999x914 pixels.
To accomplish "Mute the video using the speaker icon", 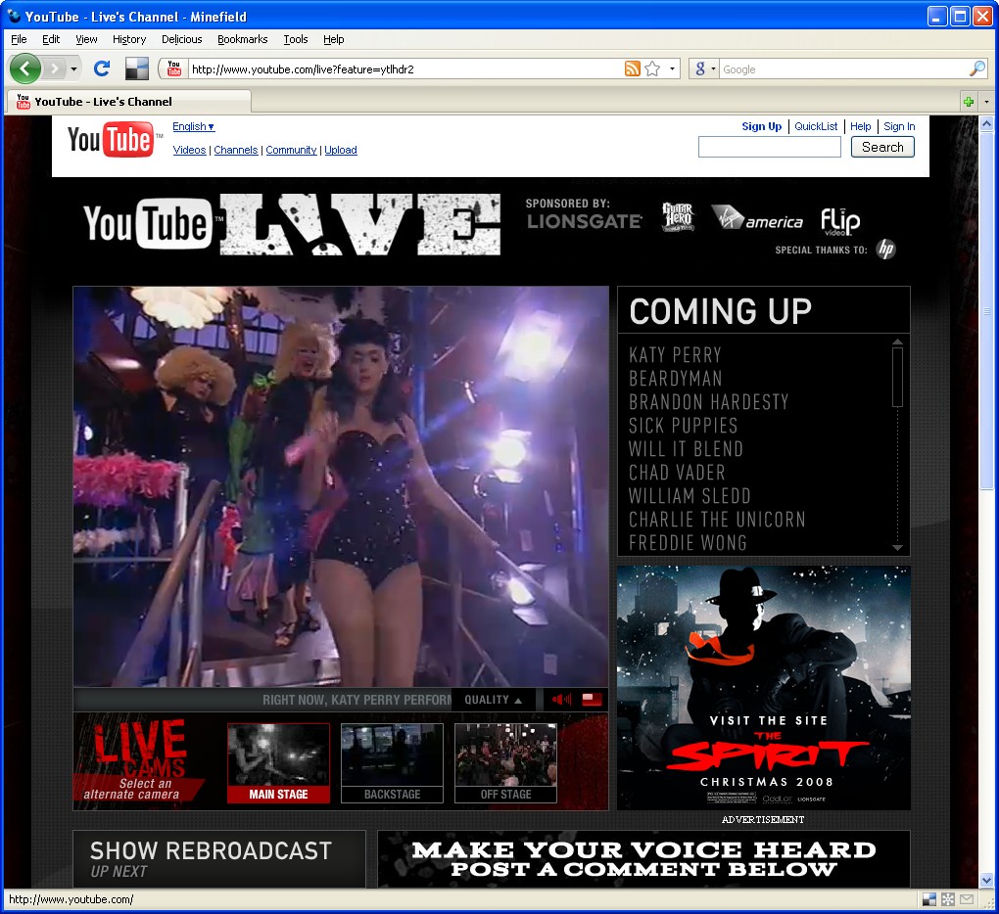I will pyautogui.click(x=561, y=700).
